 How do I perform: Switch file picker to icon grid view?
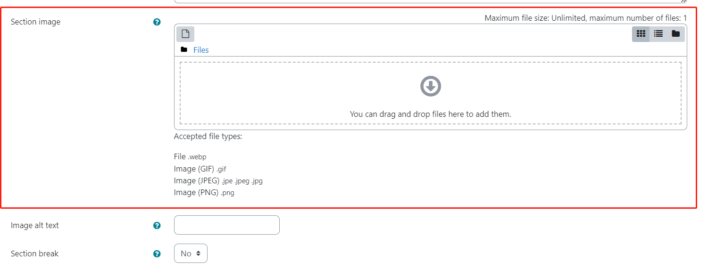point(641,34)
